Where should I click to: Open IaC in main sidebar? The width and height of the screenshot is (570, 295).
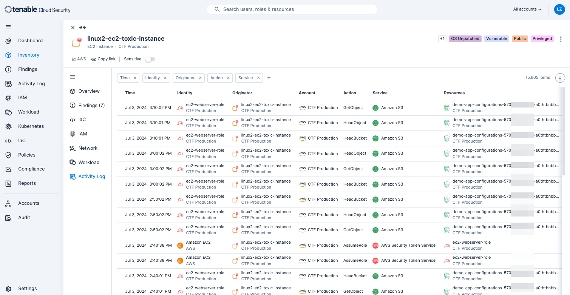pyautogui.click(x=22, y=141)
